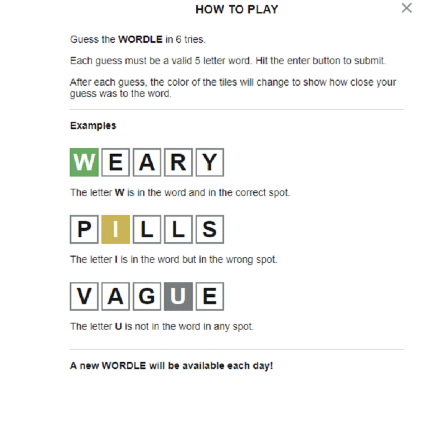Click the Y tile in WEARY
Screen dimensions: 446x441
[210, 163]
